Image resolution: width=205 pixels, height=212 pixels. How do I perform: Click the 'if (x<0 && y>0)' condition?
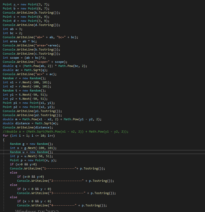point(31,177)
